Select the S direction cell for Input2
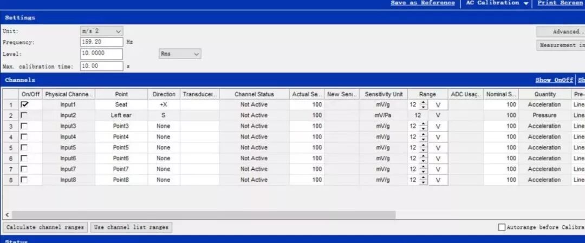585x243 pixels. pyautogui.click(x=164, y=115)
